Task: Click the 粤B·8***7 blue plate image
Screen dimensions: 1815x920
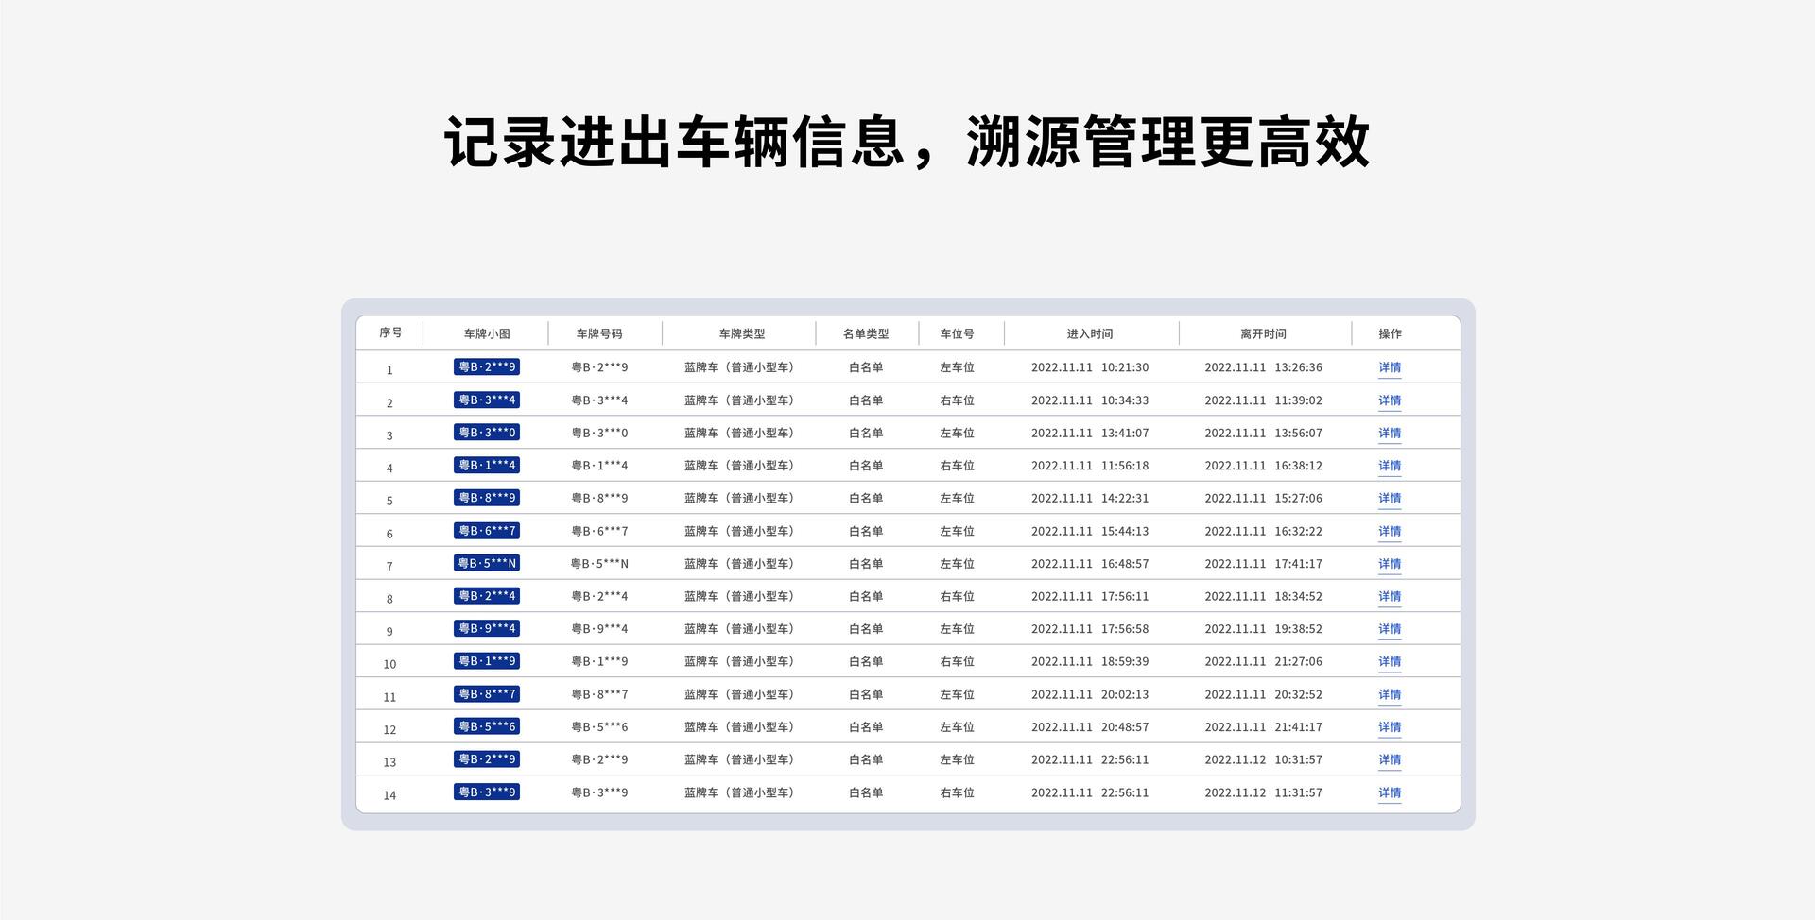Action: (486, 694)
